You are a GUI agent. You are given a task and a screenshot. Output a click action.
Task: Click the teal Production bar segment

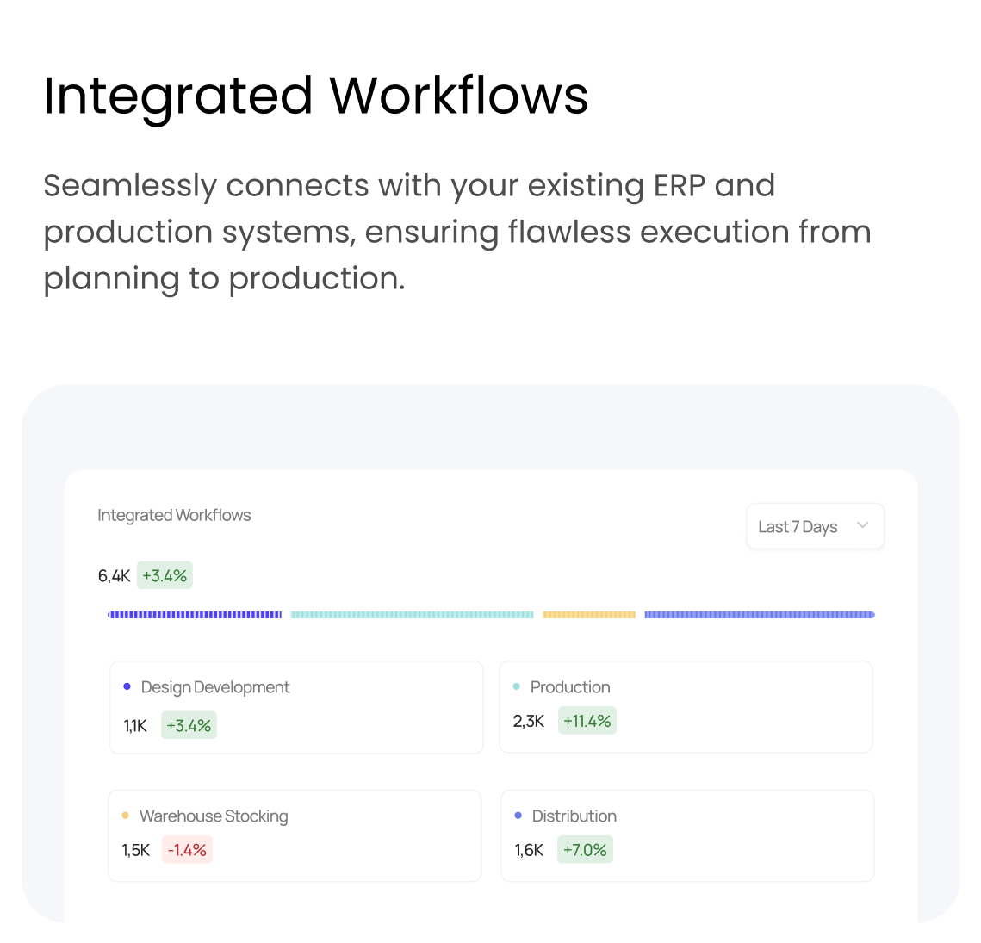click(x=412, y=615)
